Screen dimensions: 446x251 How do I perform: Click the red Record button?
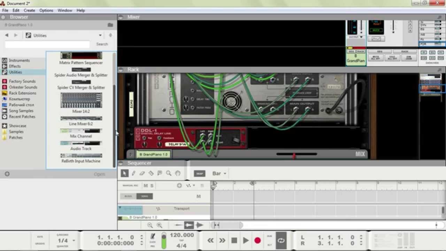coord(257,240)
